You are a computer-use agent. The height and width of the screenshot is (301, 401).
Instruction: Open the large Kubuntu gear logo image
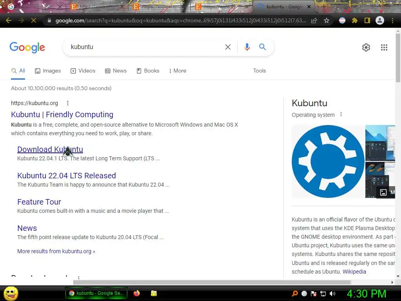tap(328, 161)
